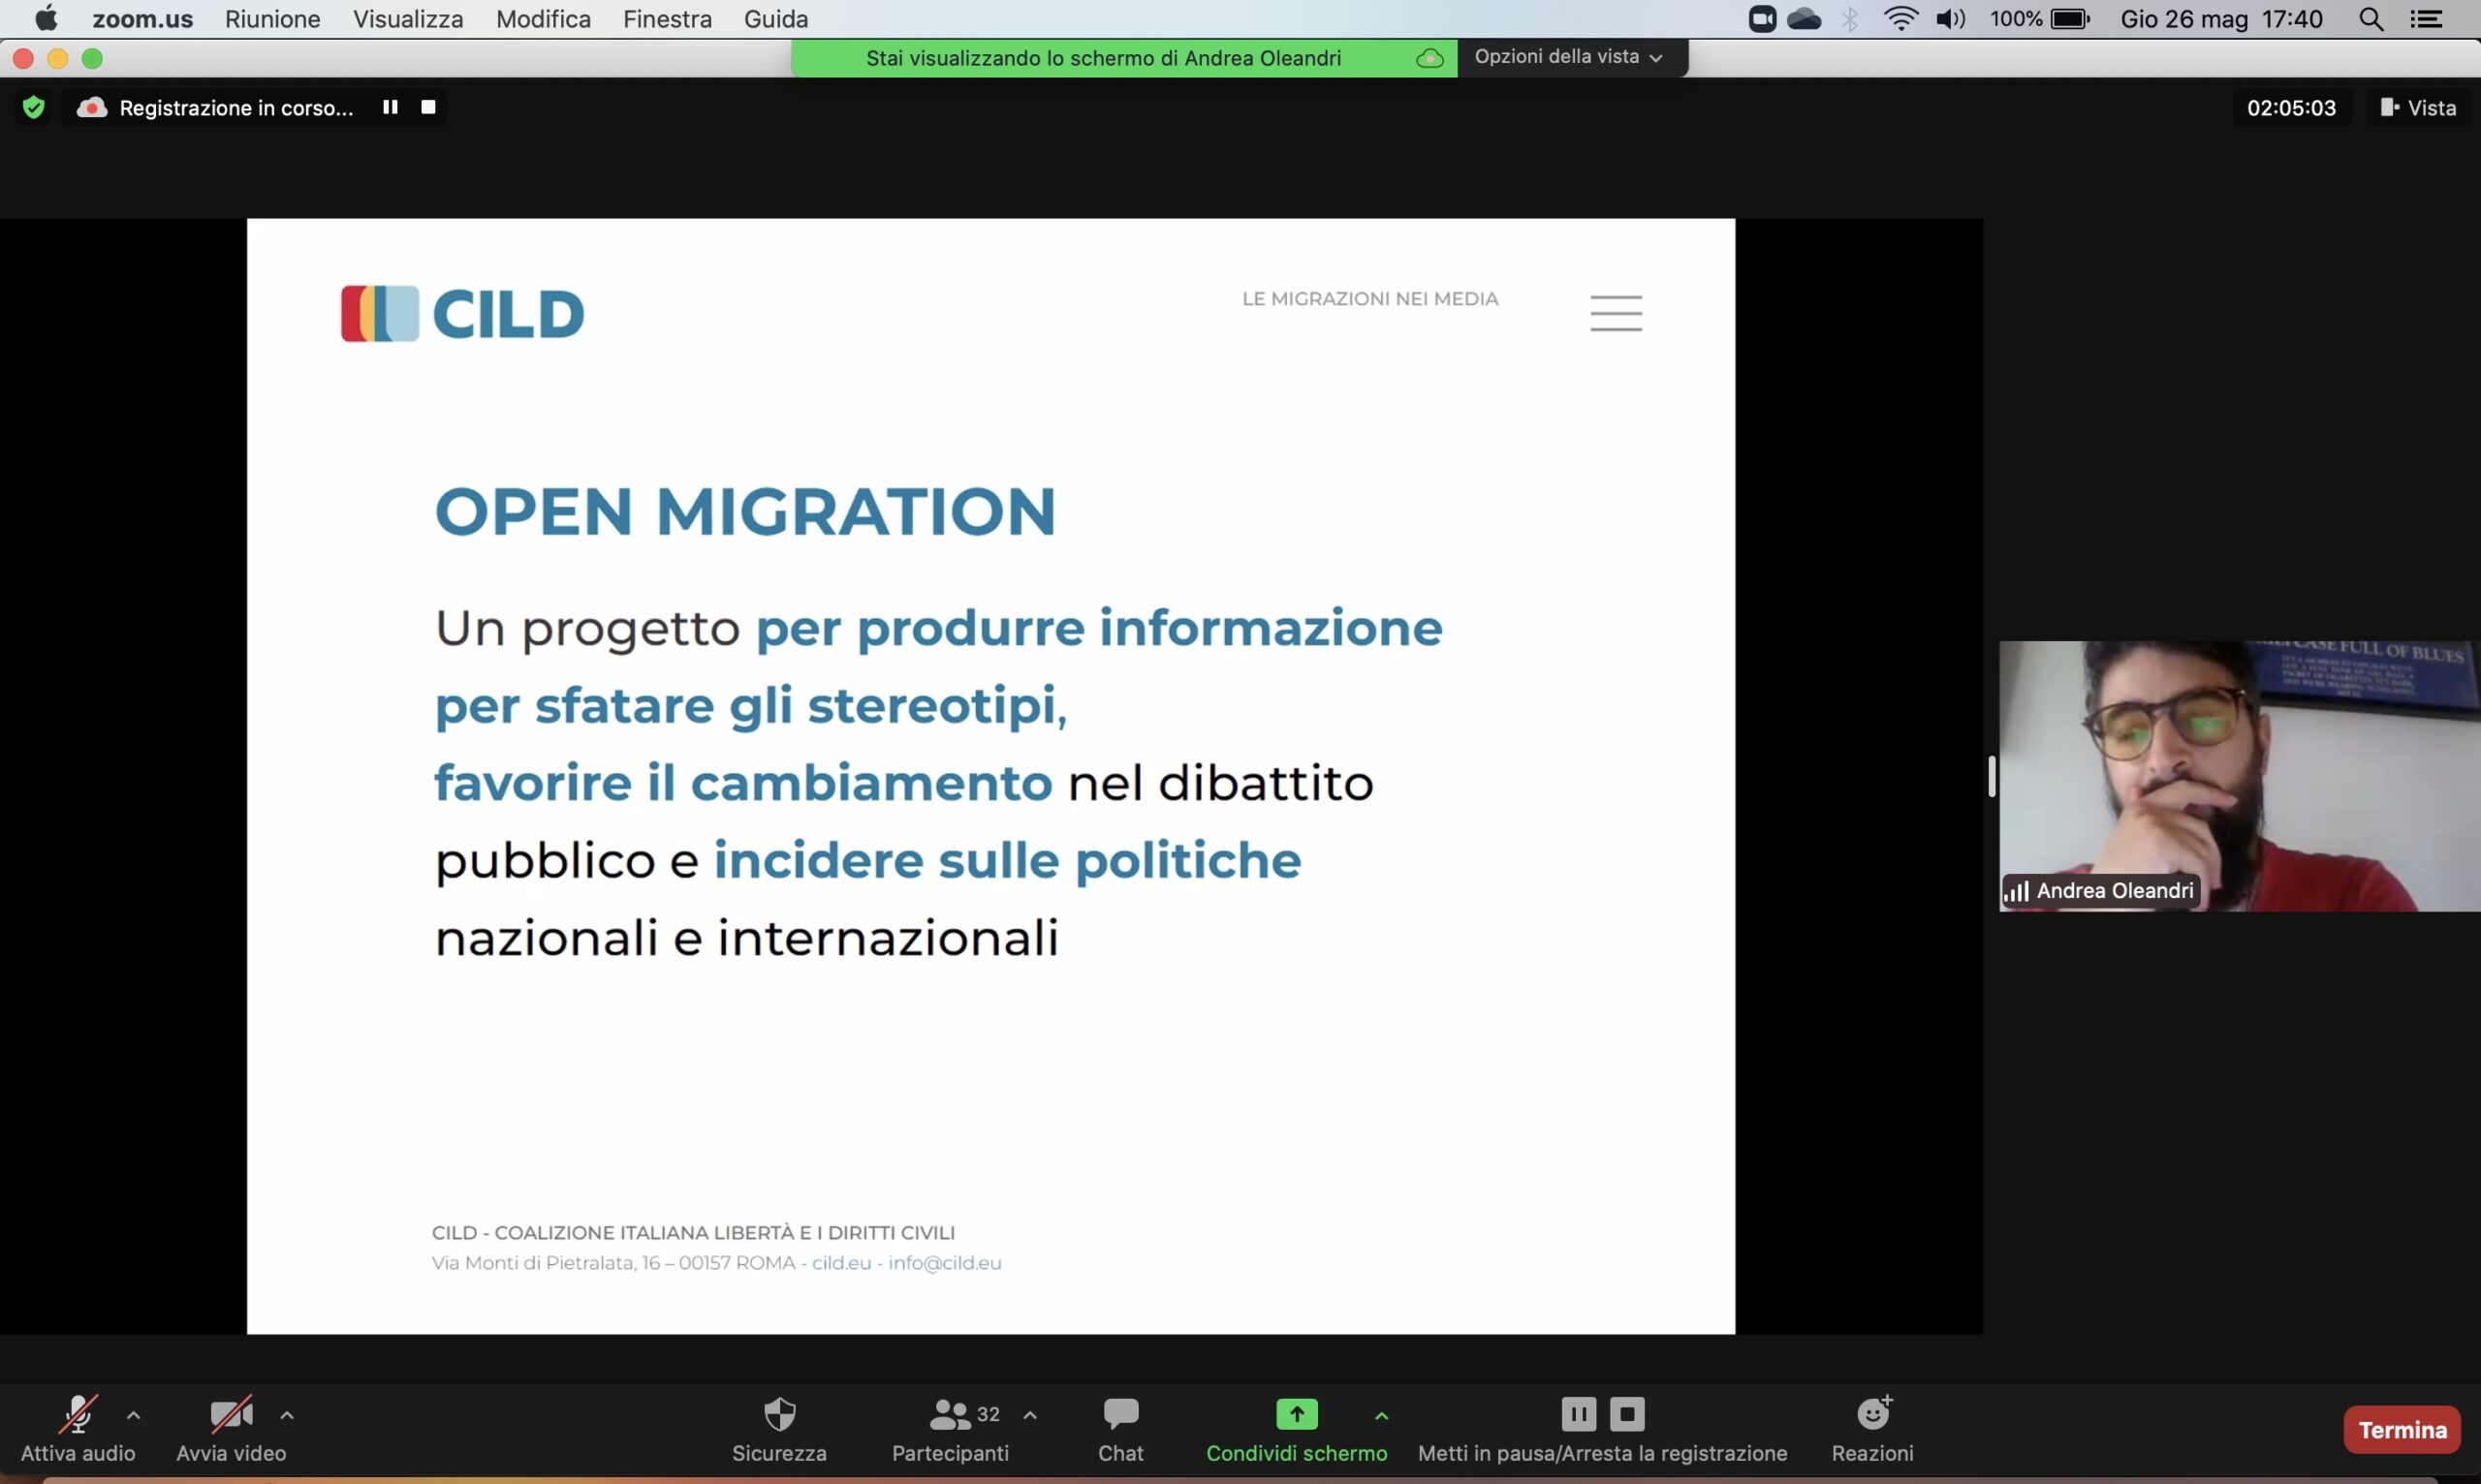This screenshot has width=2481, height=1484.
Task: Click the battery status icon
Action: [x=2069, y=19]
